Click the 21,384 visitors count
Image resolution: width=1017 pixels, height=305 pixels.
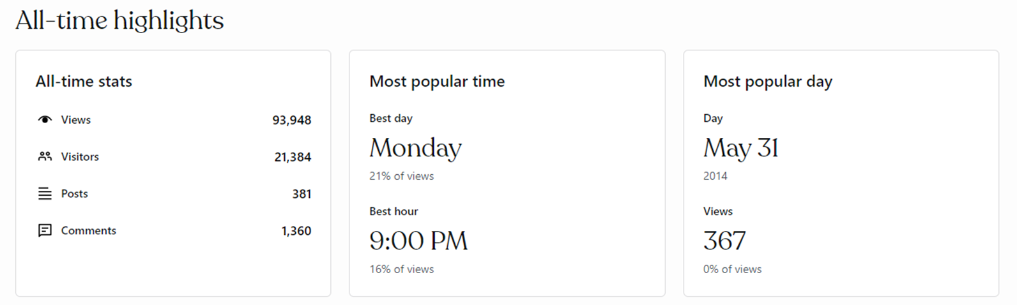click(x=293, y=157)
